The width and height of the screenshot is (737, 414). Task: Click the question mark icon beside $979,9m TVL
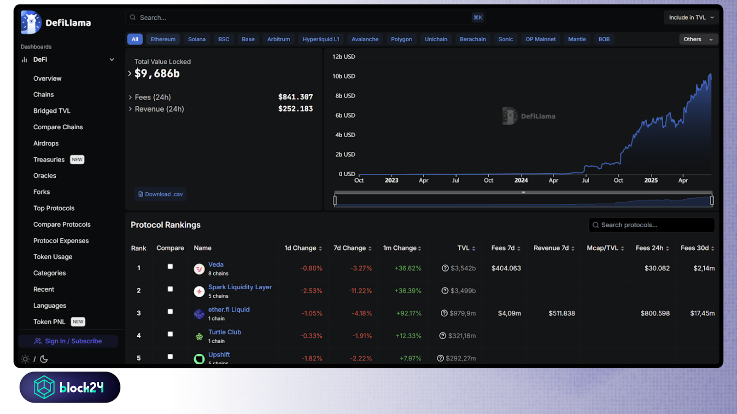444,313
